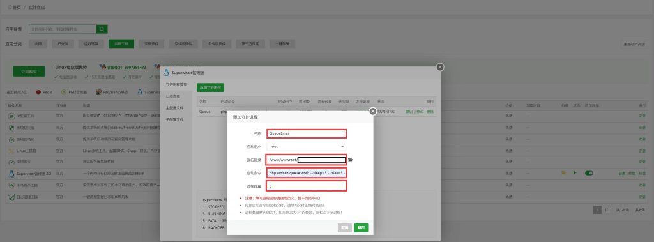
Task: Click the Supervisor penguin icon in dialog title
Action: point(167,73)
